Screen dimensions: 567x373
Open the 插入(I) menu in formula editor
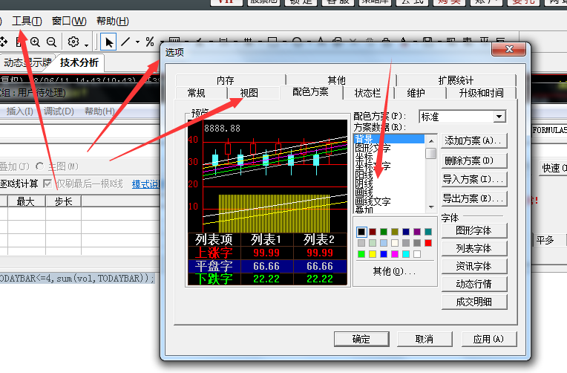(19, 111)
